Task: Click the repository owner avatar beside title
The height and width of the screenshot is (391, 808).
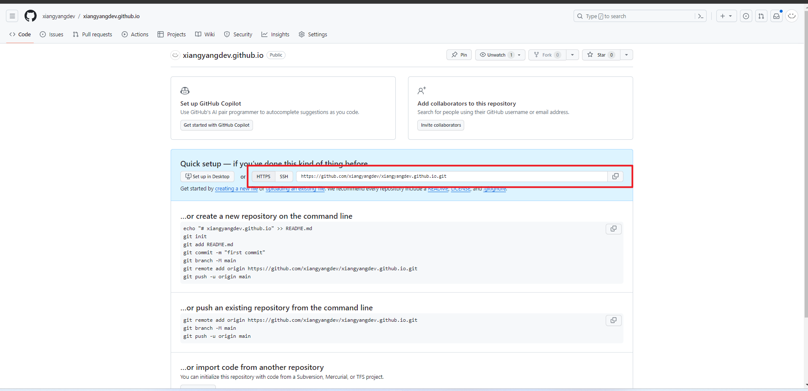Action: click(175, 55)
